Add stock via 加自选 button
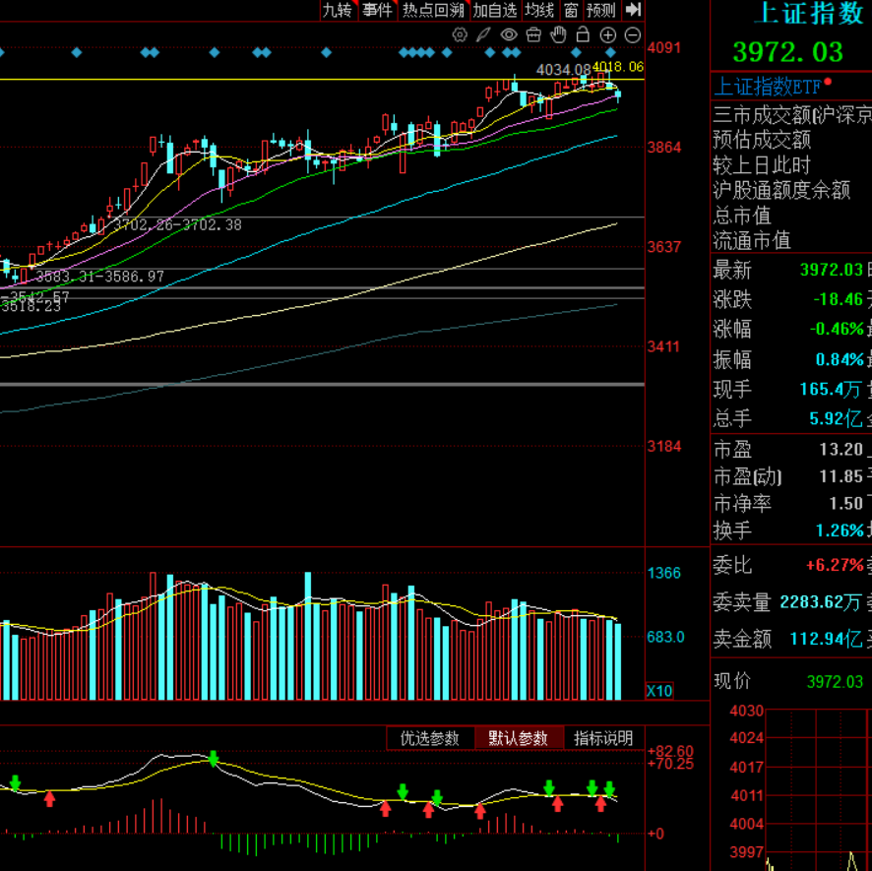The height and width of the screenshot is (871, 872). click(x=494, y=10)
